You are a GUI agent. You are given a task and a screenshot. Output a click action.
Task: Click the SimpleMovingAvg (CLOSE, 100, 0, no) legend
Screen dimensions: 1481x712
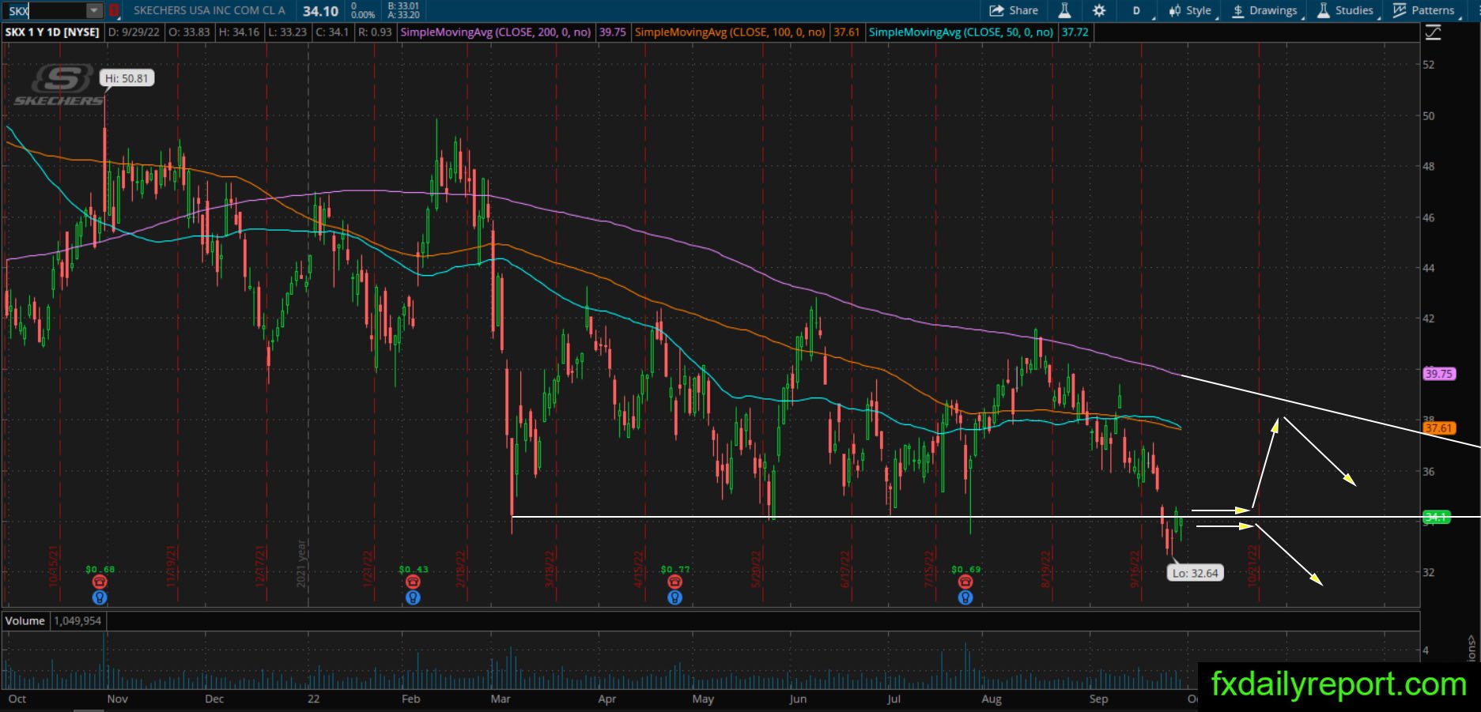tap(730, 32)
